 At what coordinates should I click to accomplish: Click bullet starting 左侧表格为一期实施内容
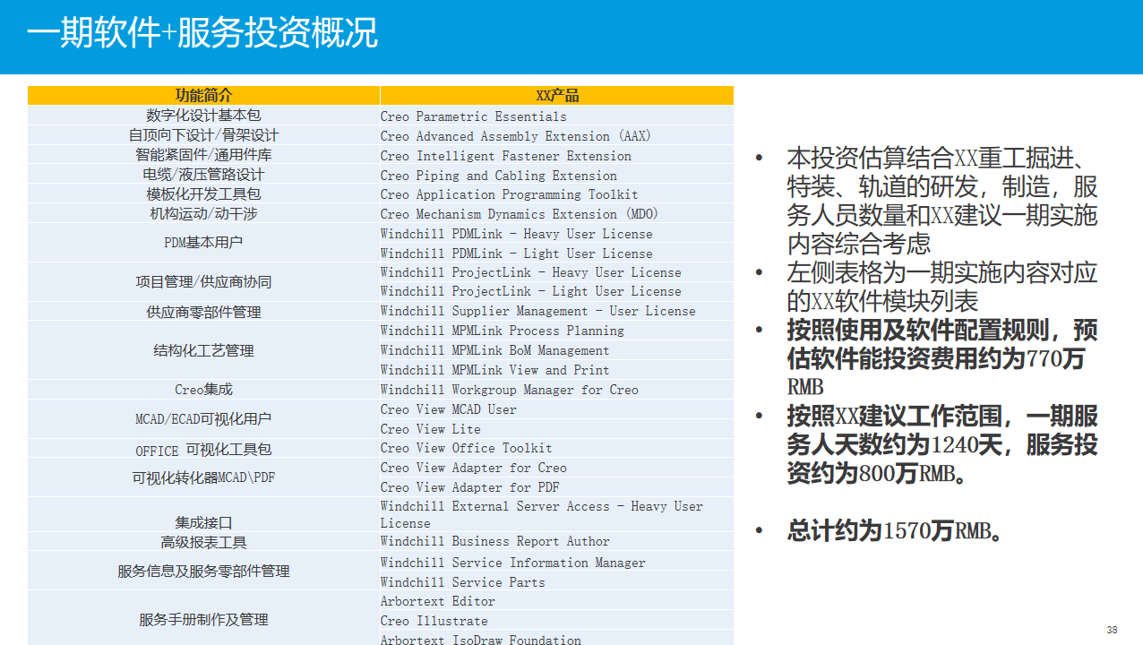pyautogui.click(x=941, y=287)
